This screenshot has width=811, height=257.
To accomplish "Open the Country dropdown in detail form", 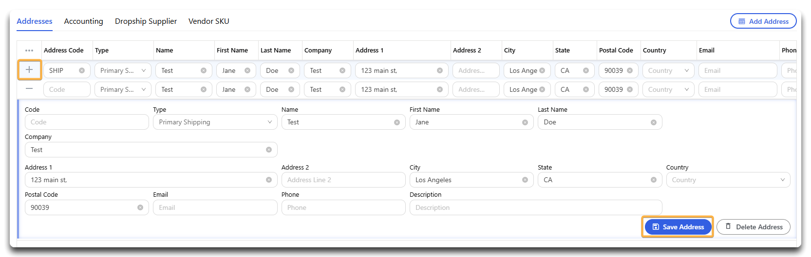I will pos(728,180).
